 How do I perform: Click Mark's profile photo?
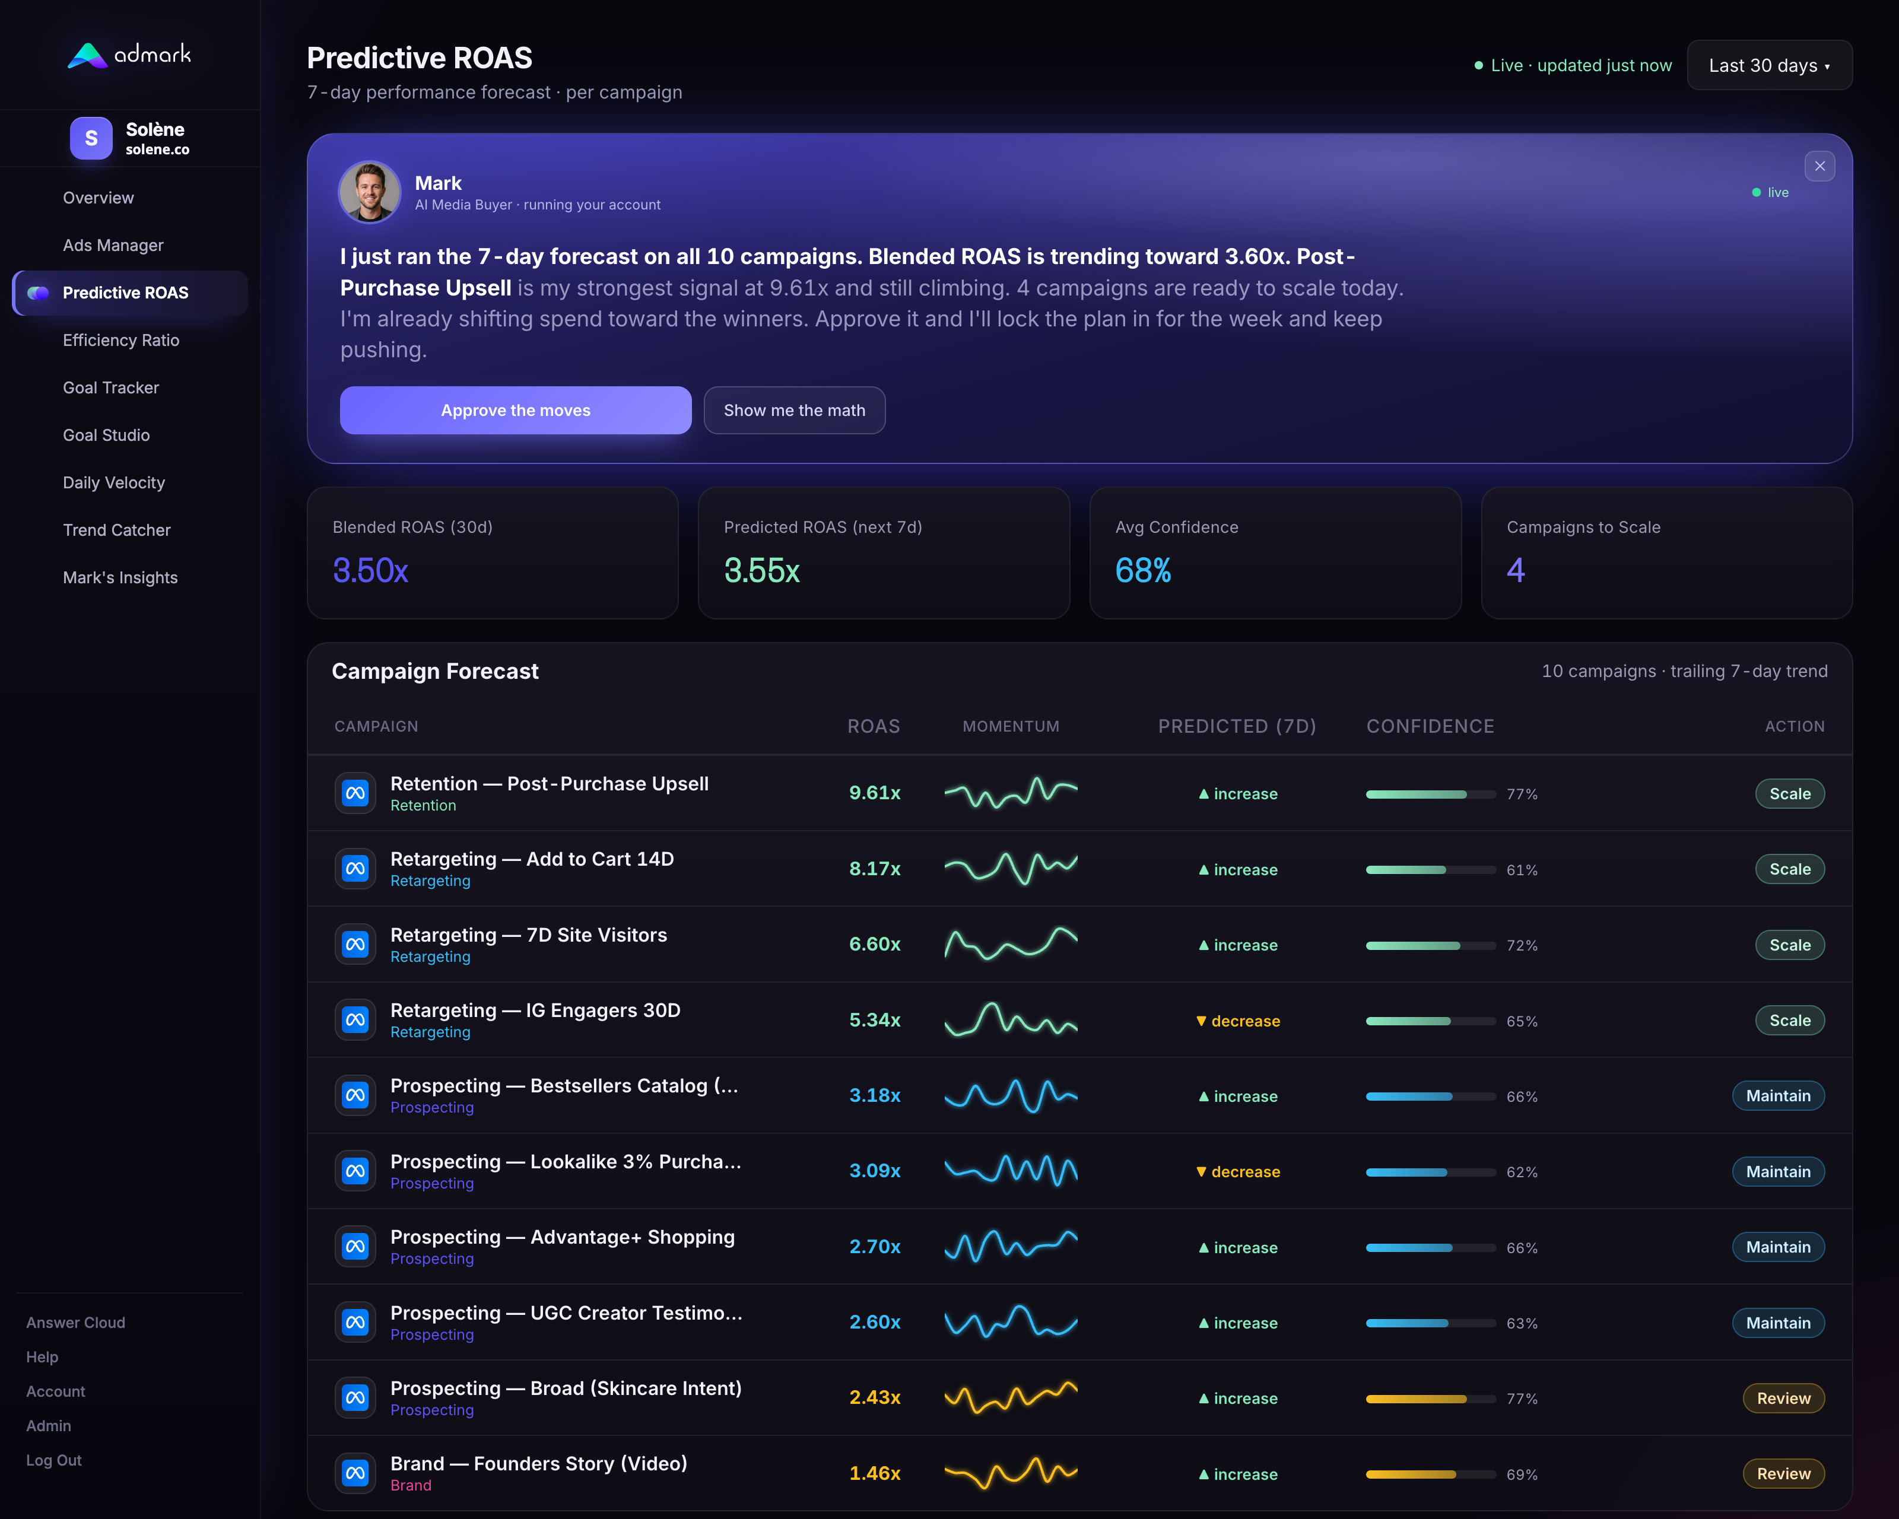pyautogui.click(x=370, y=192)
